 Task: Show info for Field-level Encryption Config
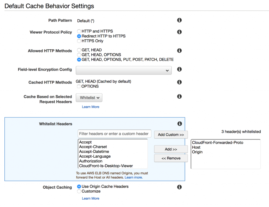pyautogui.click(x=179, y=69)
